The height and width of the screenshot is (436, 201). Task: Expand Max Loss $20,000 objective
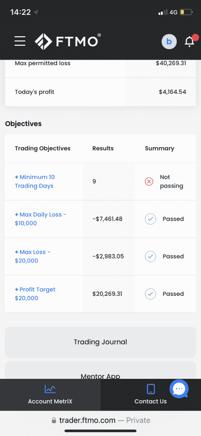(x=32, y=257)
